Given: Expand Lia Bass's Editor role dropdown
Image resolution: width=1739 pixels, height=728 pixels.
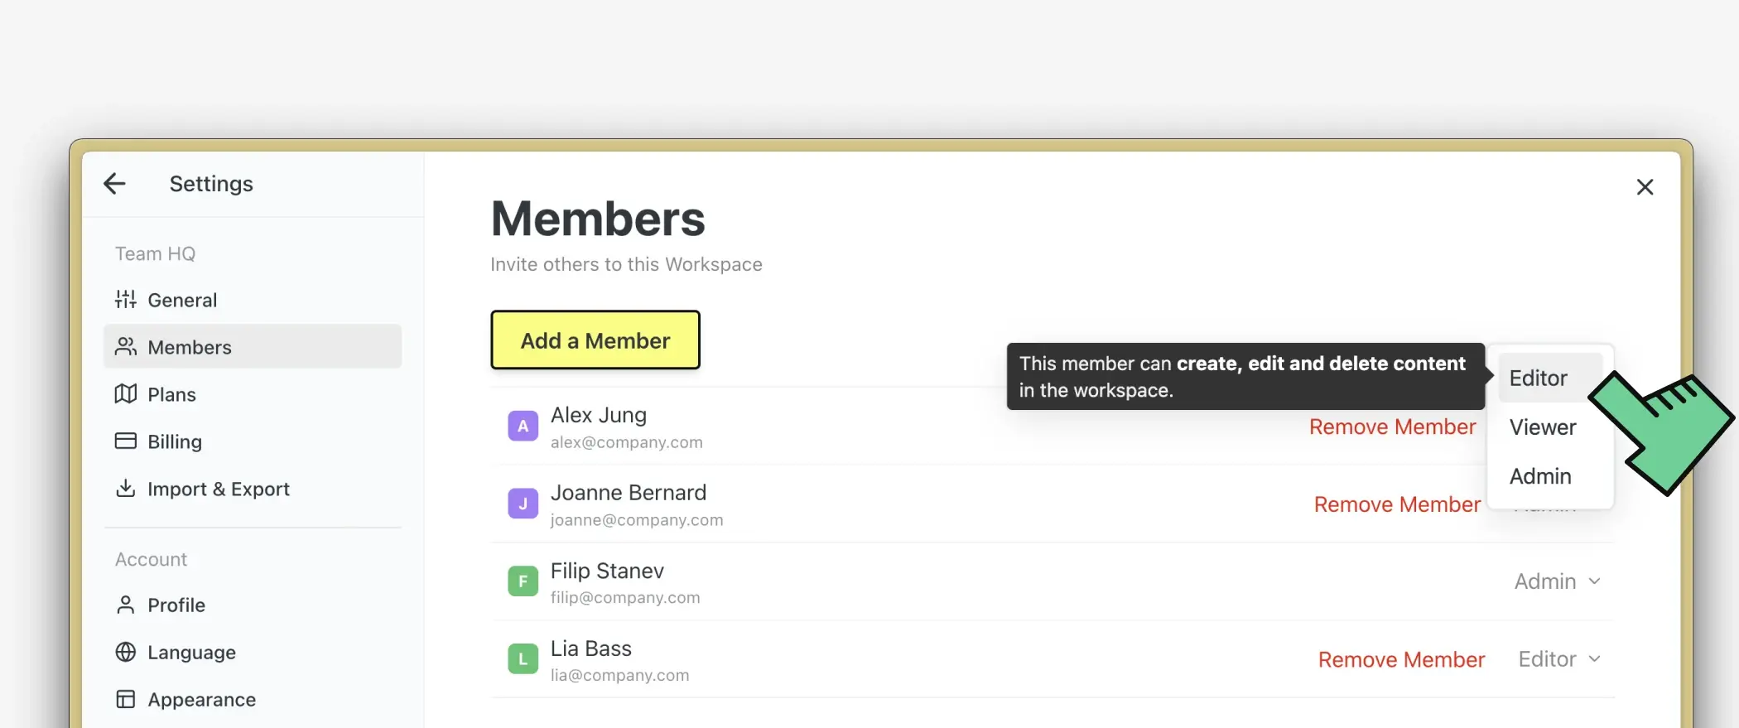Looking at the screenshot, I should 1558,659.
